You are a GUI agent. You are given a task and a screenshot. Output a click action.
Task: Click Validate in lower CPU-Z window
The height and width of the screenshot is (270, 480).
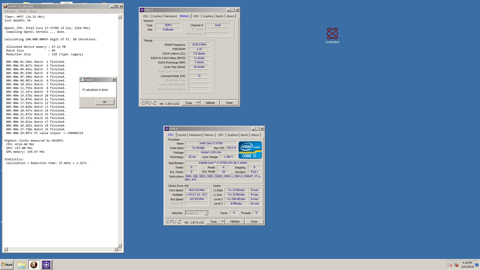(235, 221)
